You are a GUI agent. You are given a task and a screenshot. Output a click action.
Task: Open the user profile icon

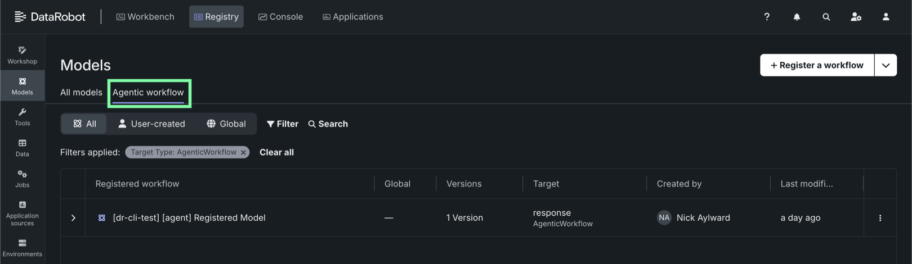886,17
